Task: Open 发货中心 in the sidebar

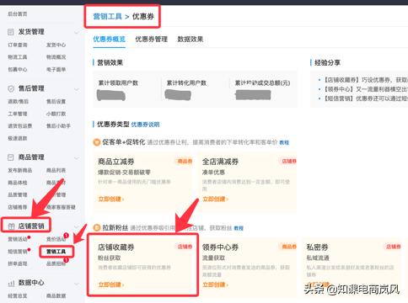Action: pyautogui.click(x=56, y=45)
